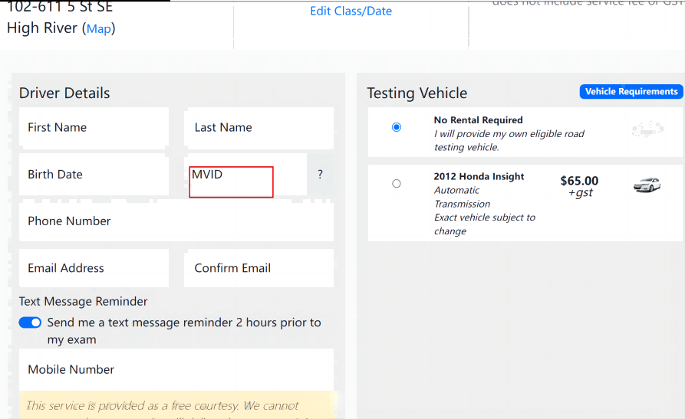The width and height of the screenshot is (685, 419).
Task: Click the yellow free courtesy notice
Action: click(x=176, y=406)
